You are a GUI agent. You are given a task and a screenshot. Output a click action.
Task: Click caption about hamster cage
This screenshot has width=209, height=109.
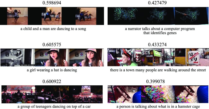click(x=158, y=106)
